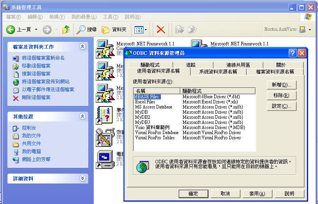
Task: Click the ODBC dialog help question-mark button
Action: coord(293,53)
